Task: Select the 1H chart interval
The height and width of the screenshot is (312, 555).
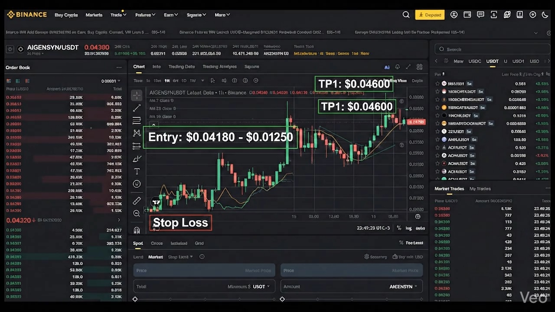Action: (167, 81)
